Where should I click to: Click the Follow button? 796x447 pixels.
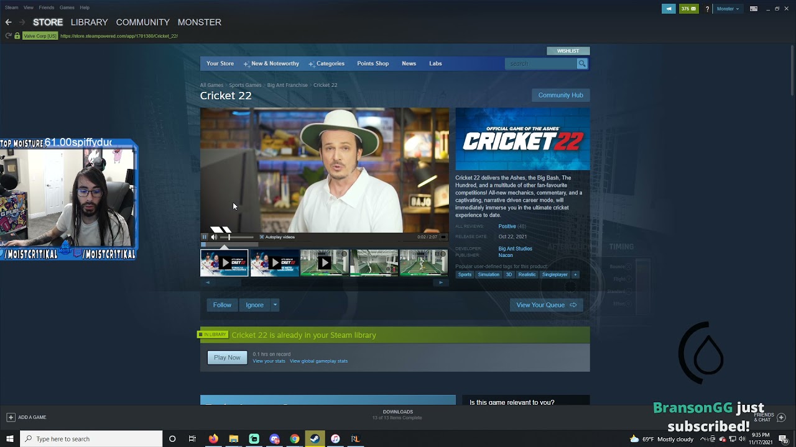(x=222, y=305)
